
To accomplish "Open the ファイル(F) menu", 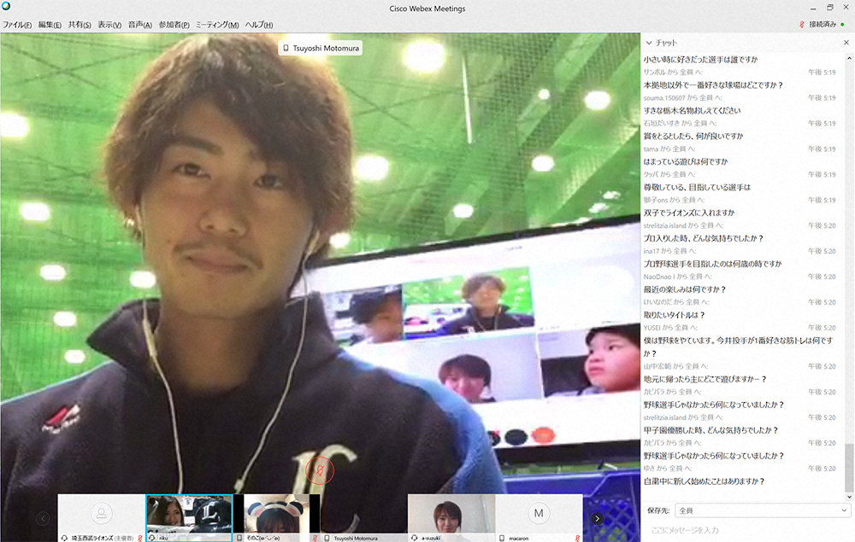I will pos(17,25).
